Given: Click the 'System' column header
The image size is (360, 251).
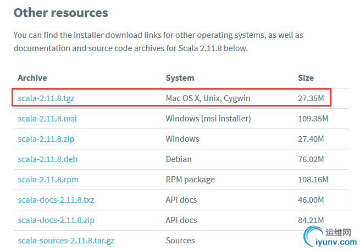Looking at the screenshot, I should click(180, 78).
